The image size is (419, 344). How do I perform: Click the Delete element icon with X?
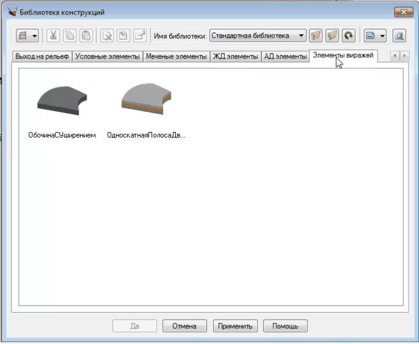tap(107, 36)
